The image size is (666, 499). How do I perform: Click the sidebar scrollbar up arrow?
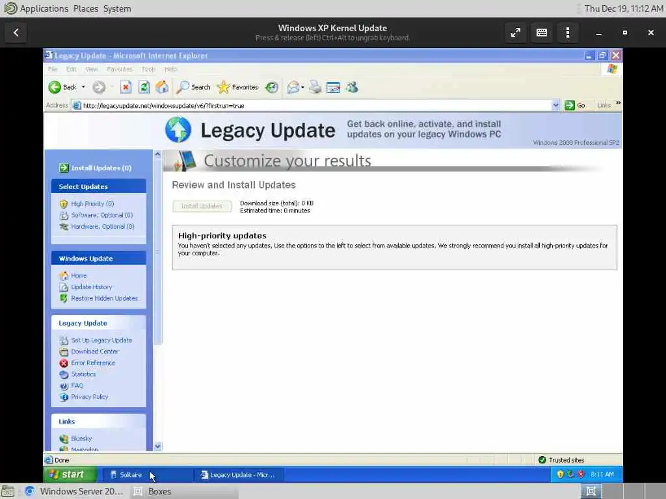[157, 154]
